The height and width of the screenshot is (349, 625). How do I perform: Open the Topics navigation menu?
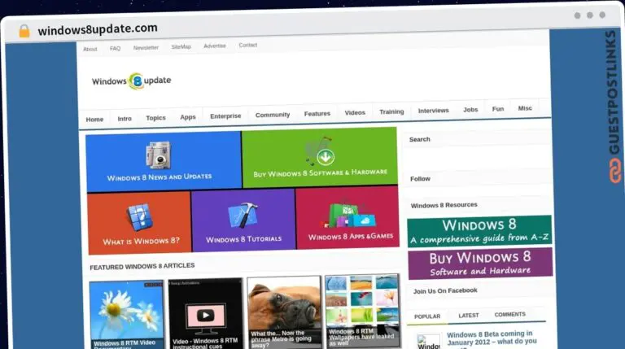click(x=155, y=118)
